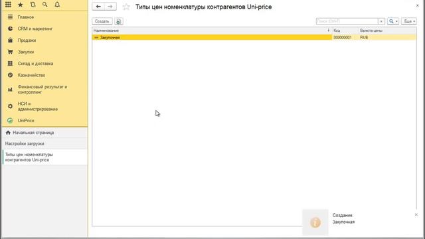Create new item by copying icon
The height and width of the screenshot is (239, 425).
[x=119, y=21]
